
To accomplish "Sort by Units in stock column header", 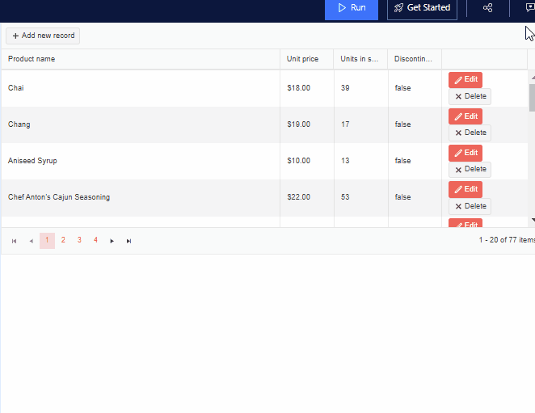I will (360, 59).
